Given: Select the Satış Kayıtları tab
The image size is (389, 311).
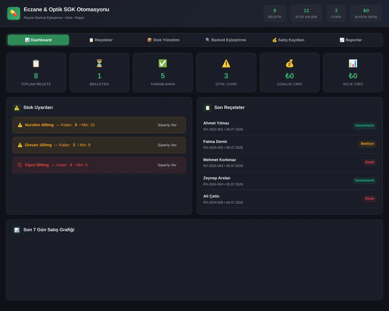Looking at the screenshot, I should point(288,40).
